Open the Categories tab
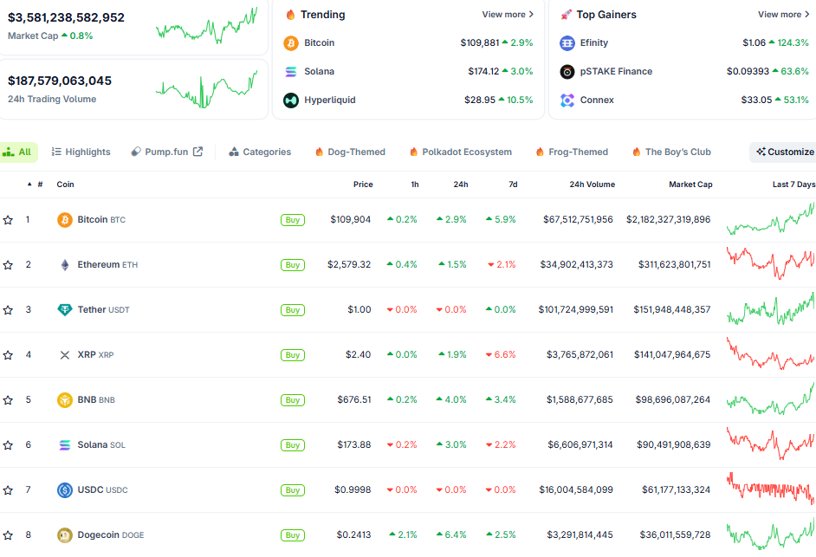 pos(260,152)
